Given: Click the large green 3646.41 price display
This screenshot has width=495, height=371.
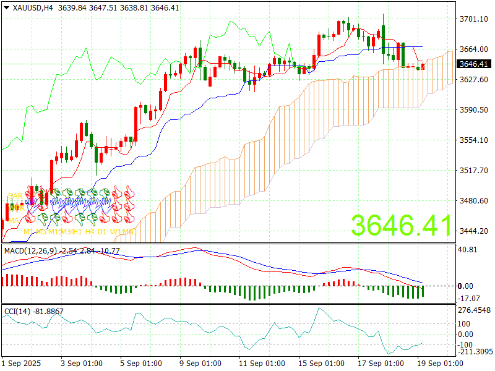Looking at the screenshot, I should pos(402,226).
